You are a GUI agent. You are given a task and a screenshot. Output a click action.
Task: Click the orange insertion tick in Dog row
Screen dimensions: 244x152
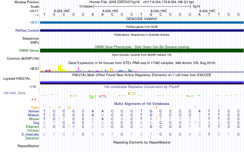pyautogui.click(x=195, y=122)
